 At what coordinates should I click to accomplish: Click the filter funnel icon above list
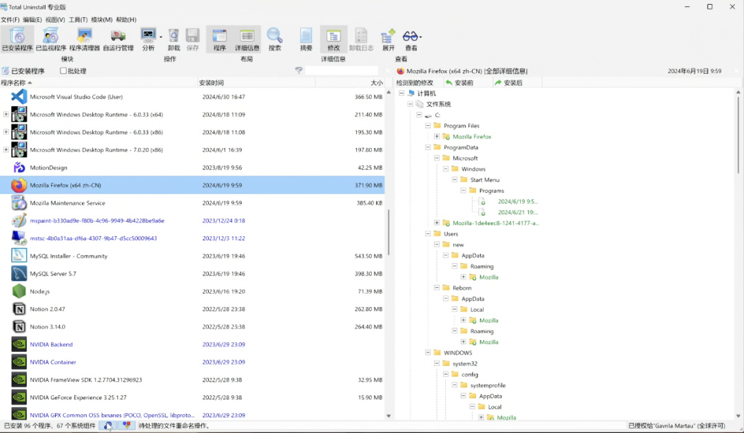pos(298,71)
